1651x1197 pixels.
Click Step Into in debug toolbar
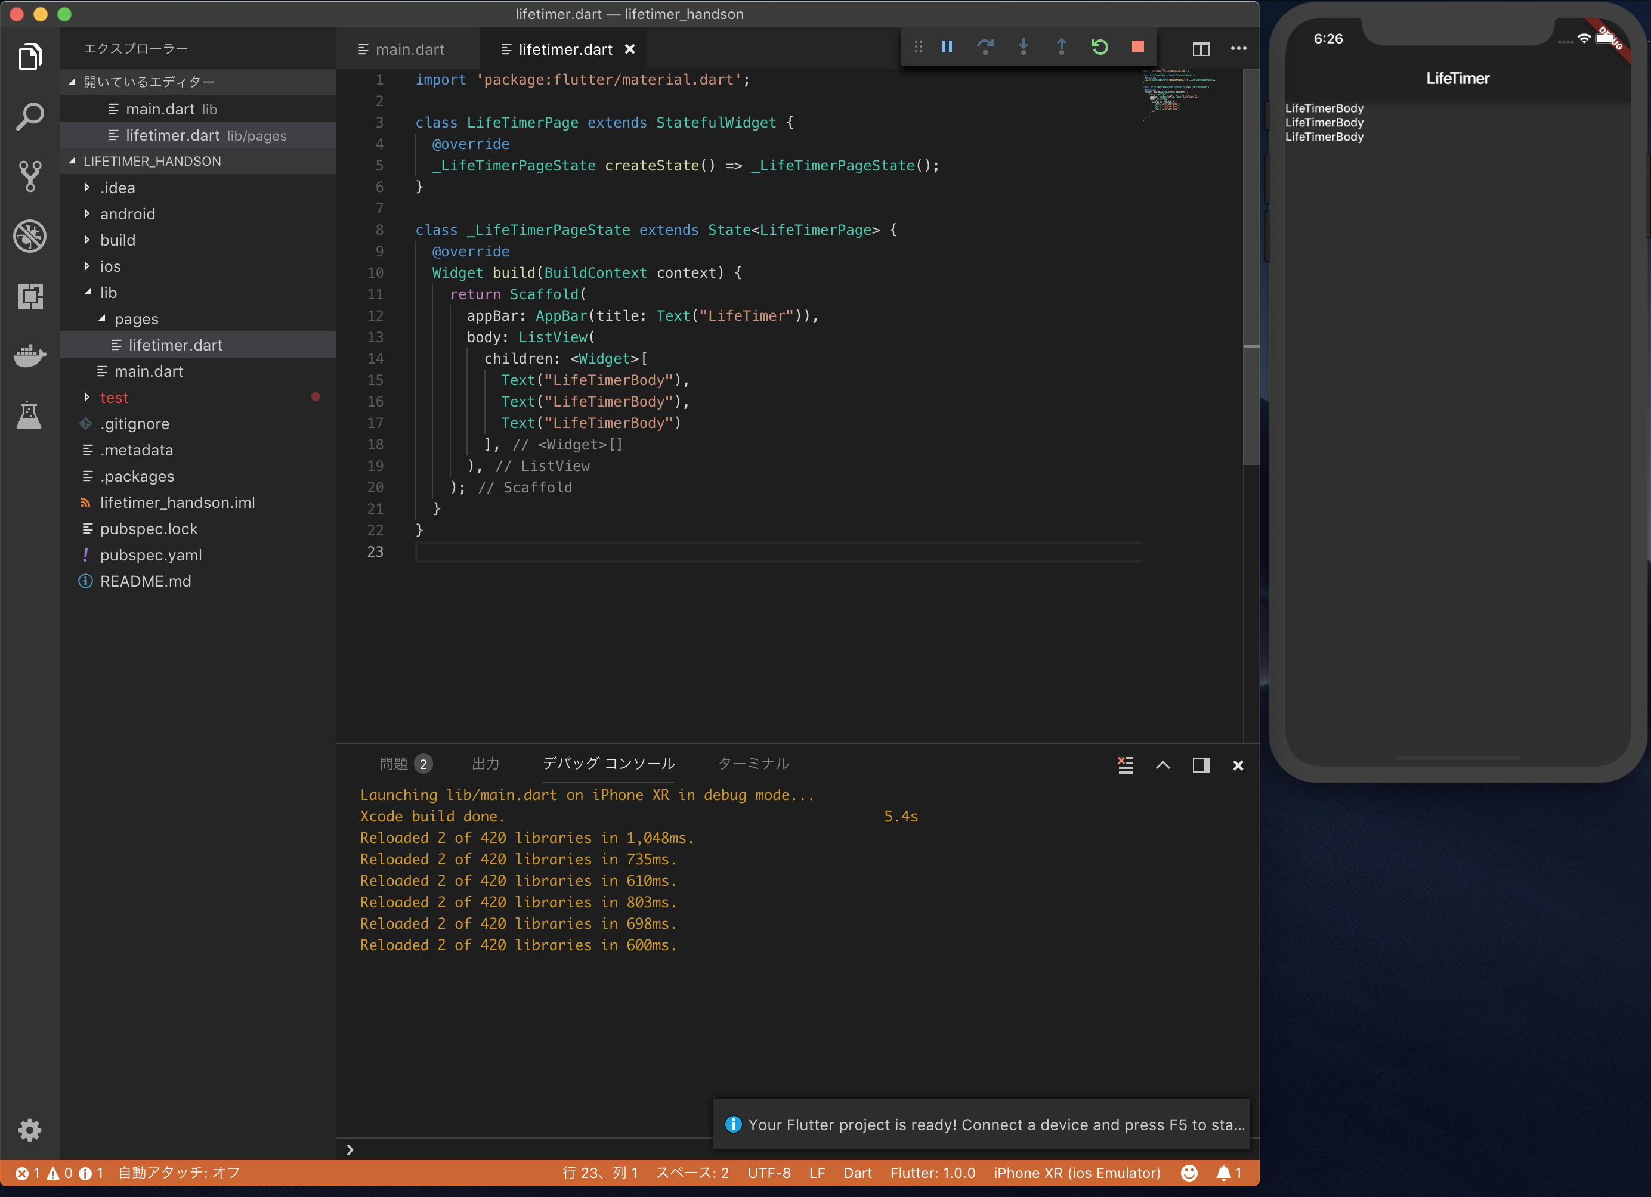point(1023,47)
